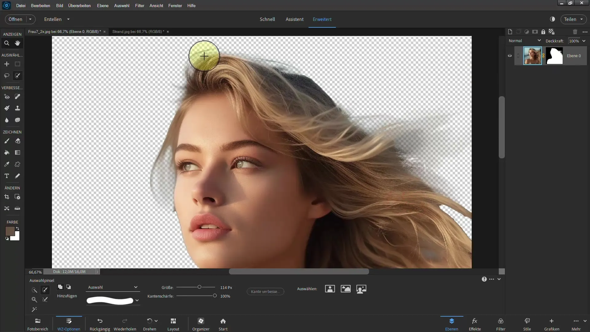The width and height of the screenshot is (590, 332).
Task: Select the Brush tool under Zeichnen
Action: pos(7,141)
